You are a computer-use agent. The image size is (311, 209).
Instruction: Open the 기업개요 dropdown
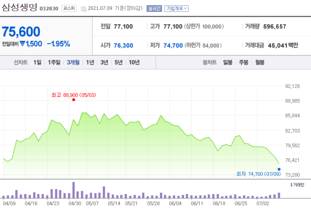click(176, 8)
